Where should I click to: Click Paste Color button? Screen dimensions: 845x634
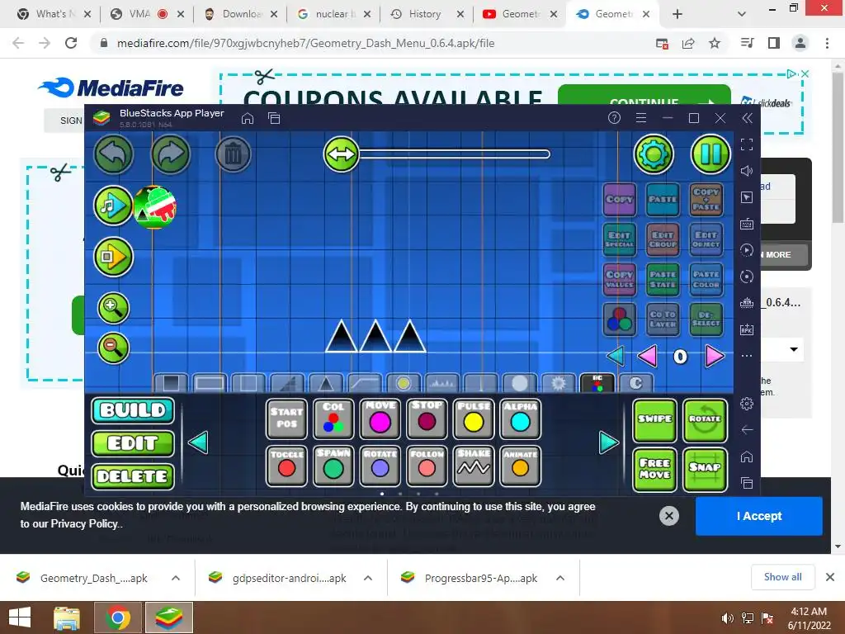pos(706,279)
